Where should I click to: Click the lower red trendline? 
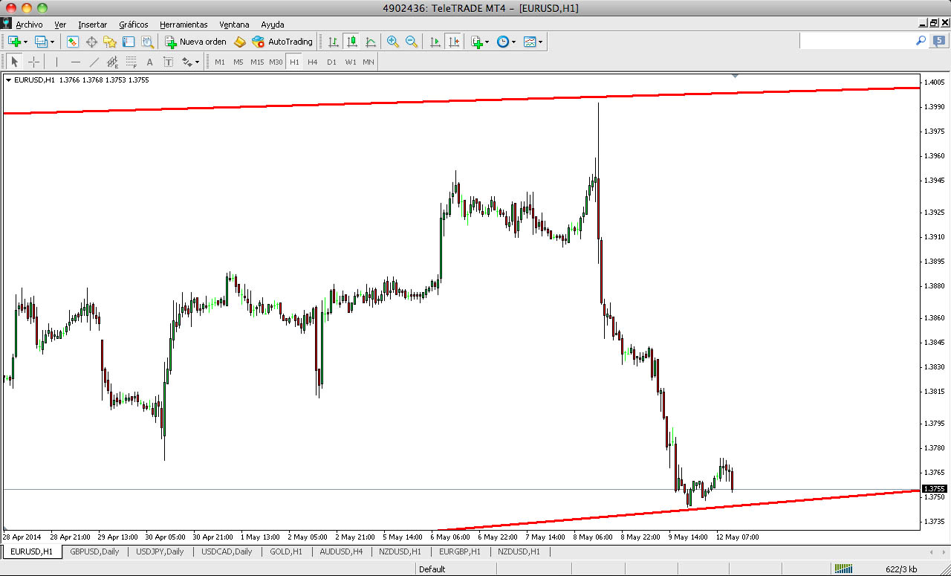[680, 509]
